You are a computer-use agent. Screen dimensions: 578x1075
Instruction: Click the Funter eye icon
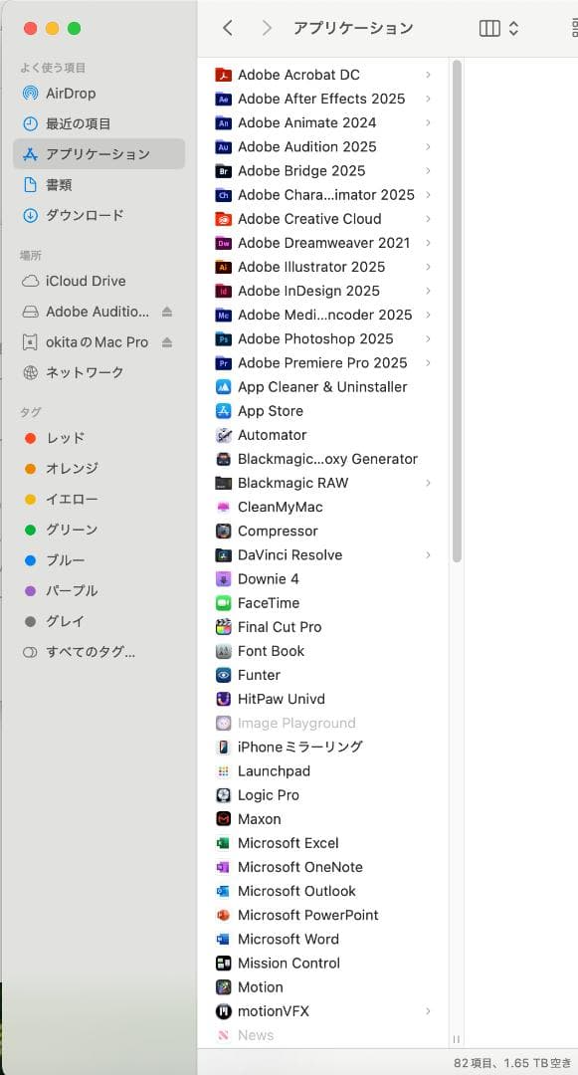click(x=223, y=675)
